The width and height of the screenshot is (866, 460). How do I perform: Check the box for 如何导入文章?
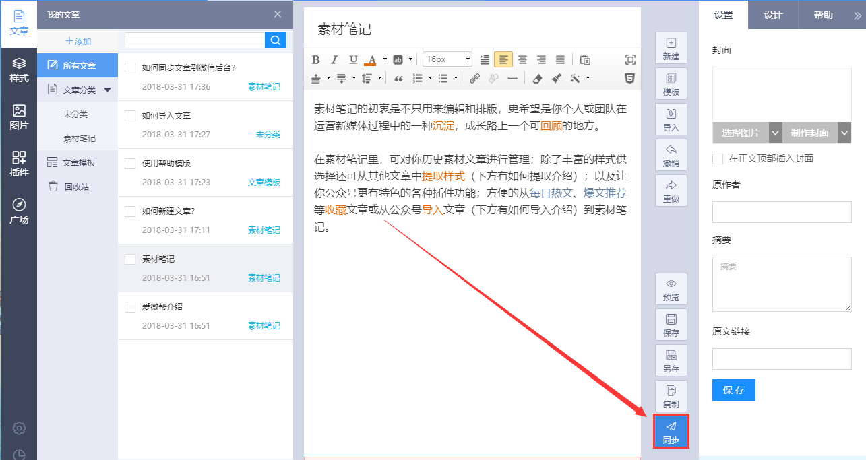tap(131, 116)
